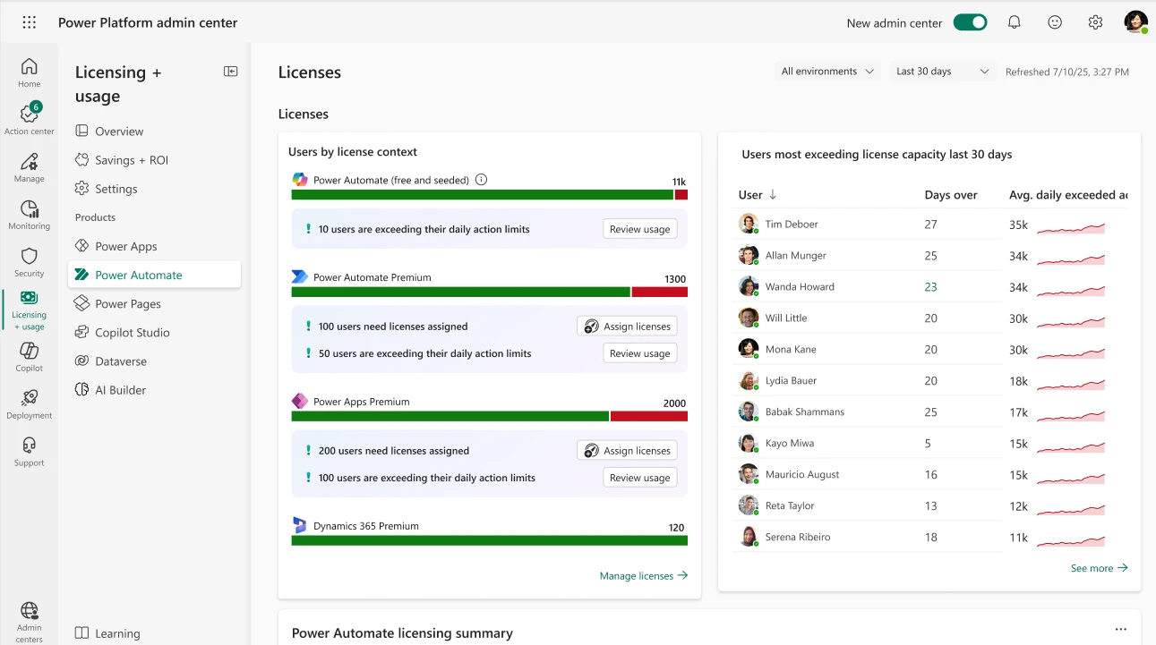The width and height of the screenshot is (1156, 645).
Task: Toggle the New admin center switch
Action: 970,22
